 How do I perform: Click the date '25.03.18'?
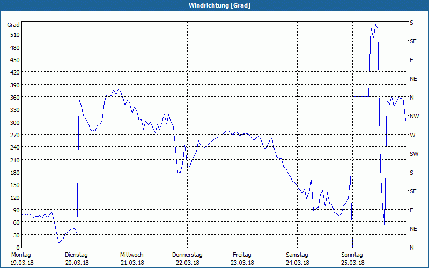click(353, 263)
